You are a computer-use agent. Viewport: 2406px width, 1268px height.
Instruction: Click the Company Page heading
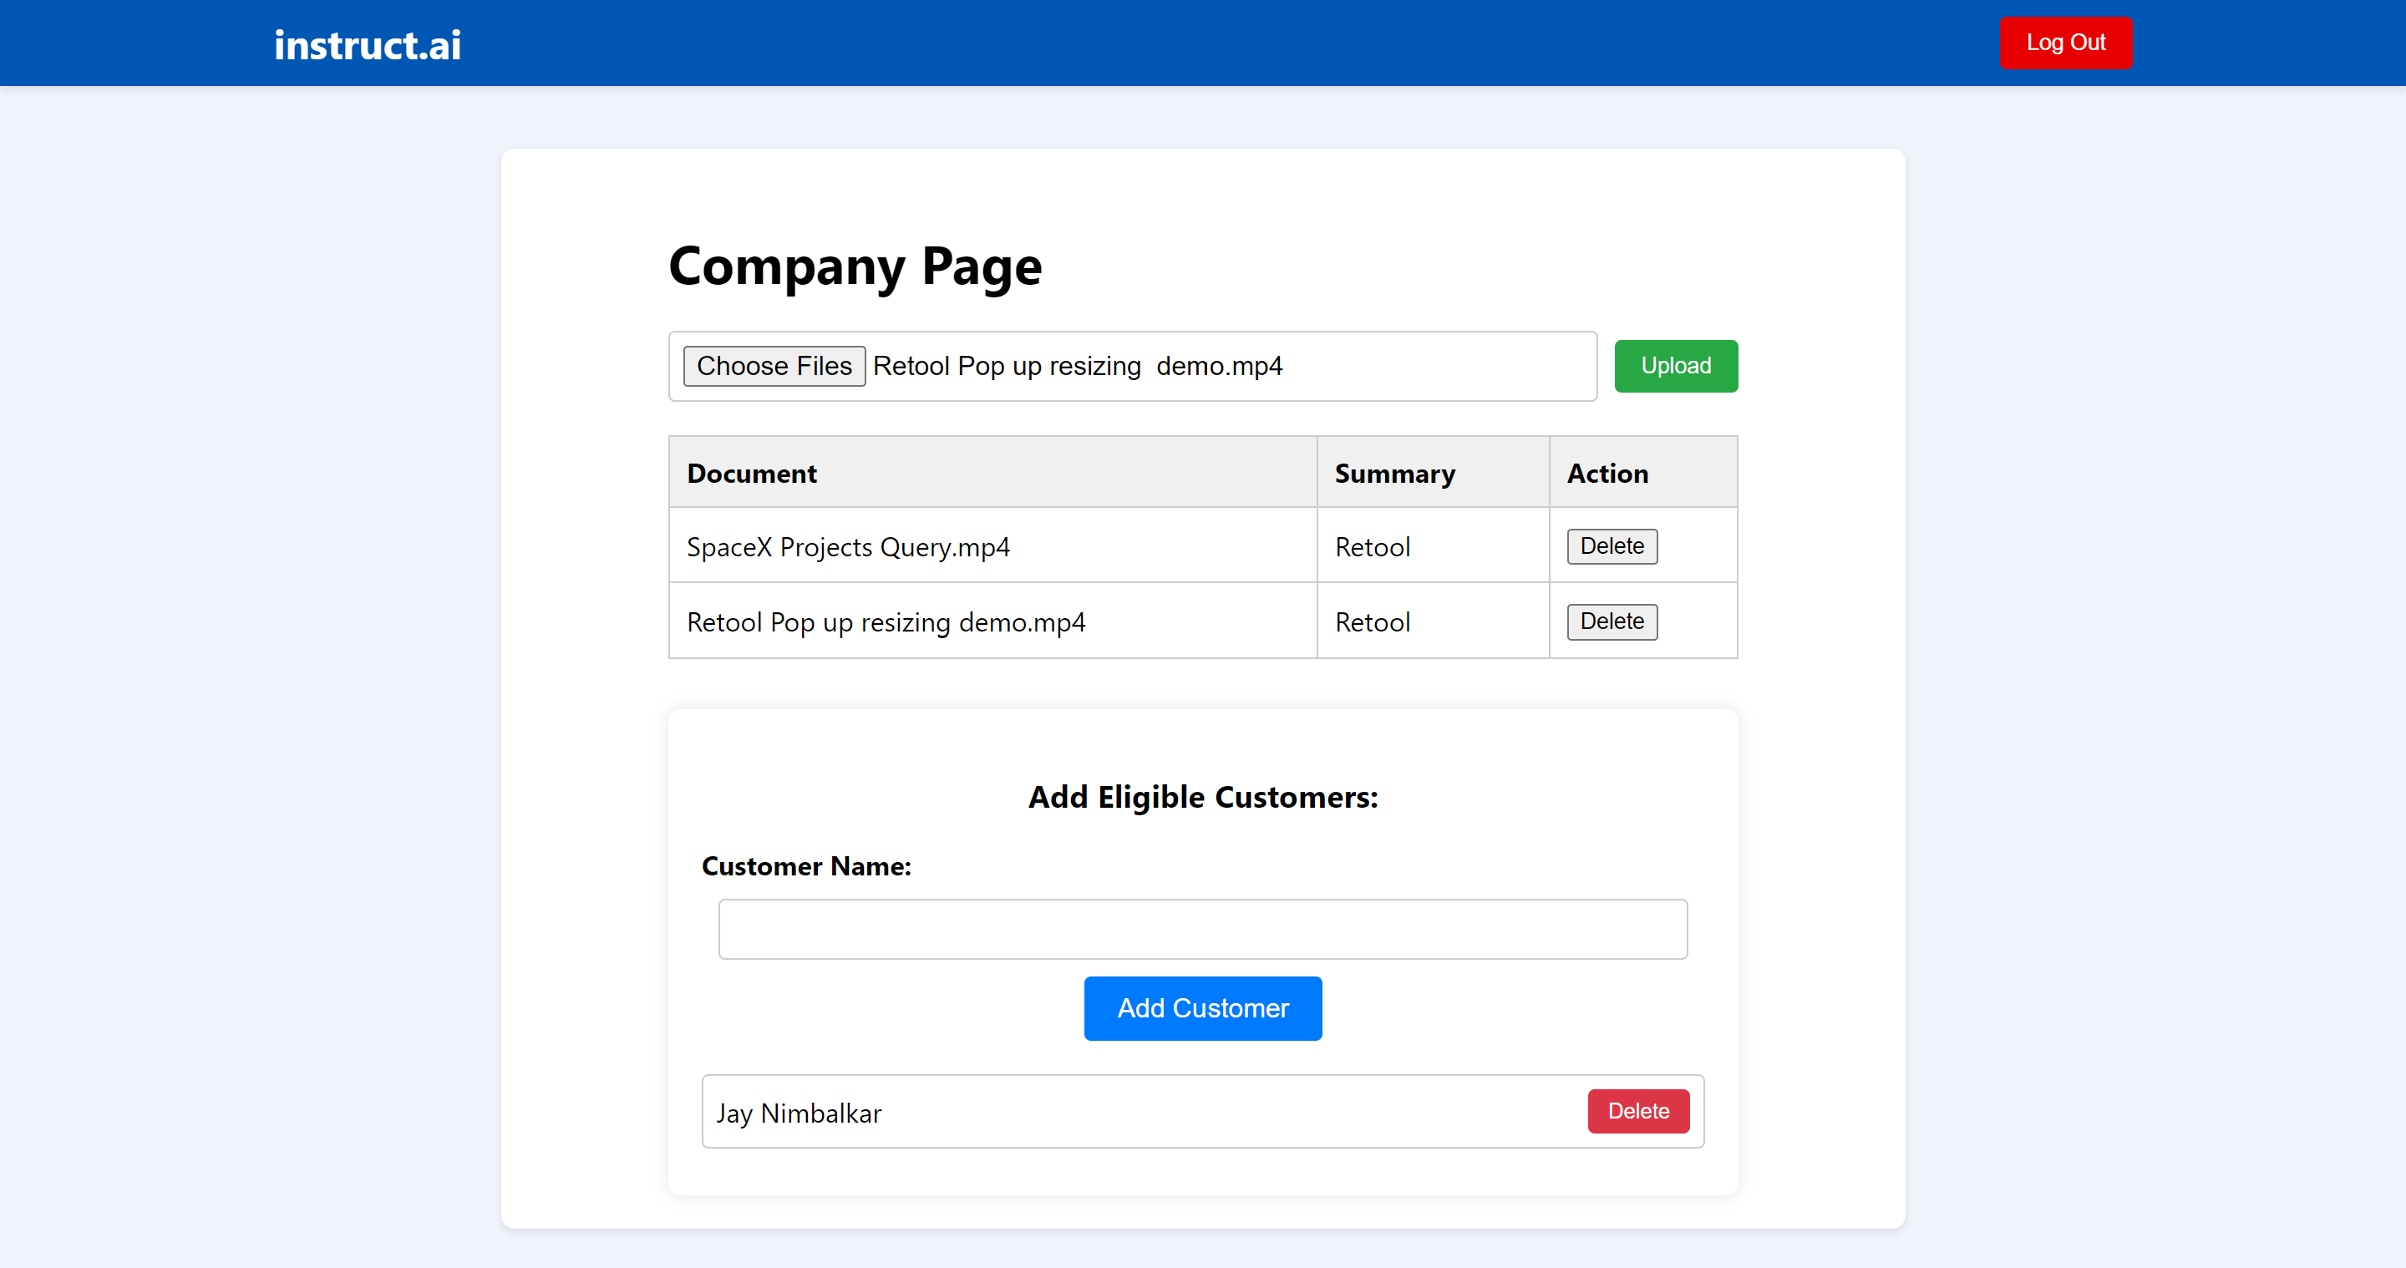[x=855, y=266]
